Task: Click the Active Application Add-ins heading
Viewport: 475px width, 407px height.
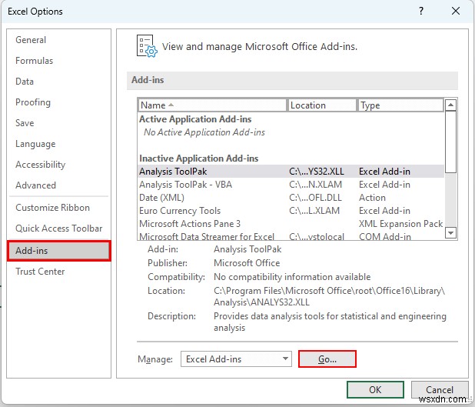Action: point(195,119)
